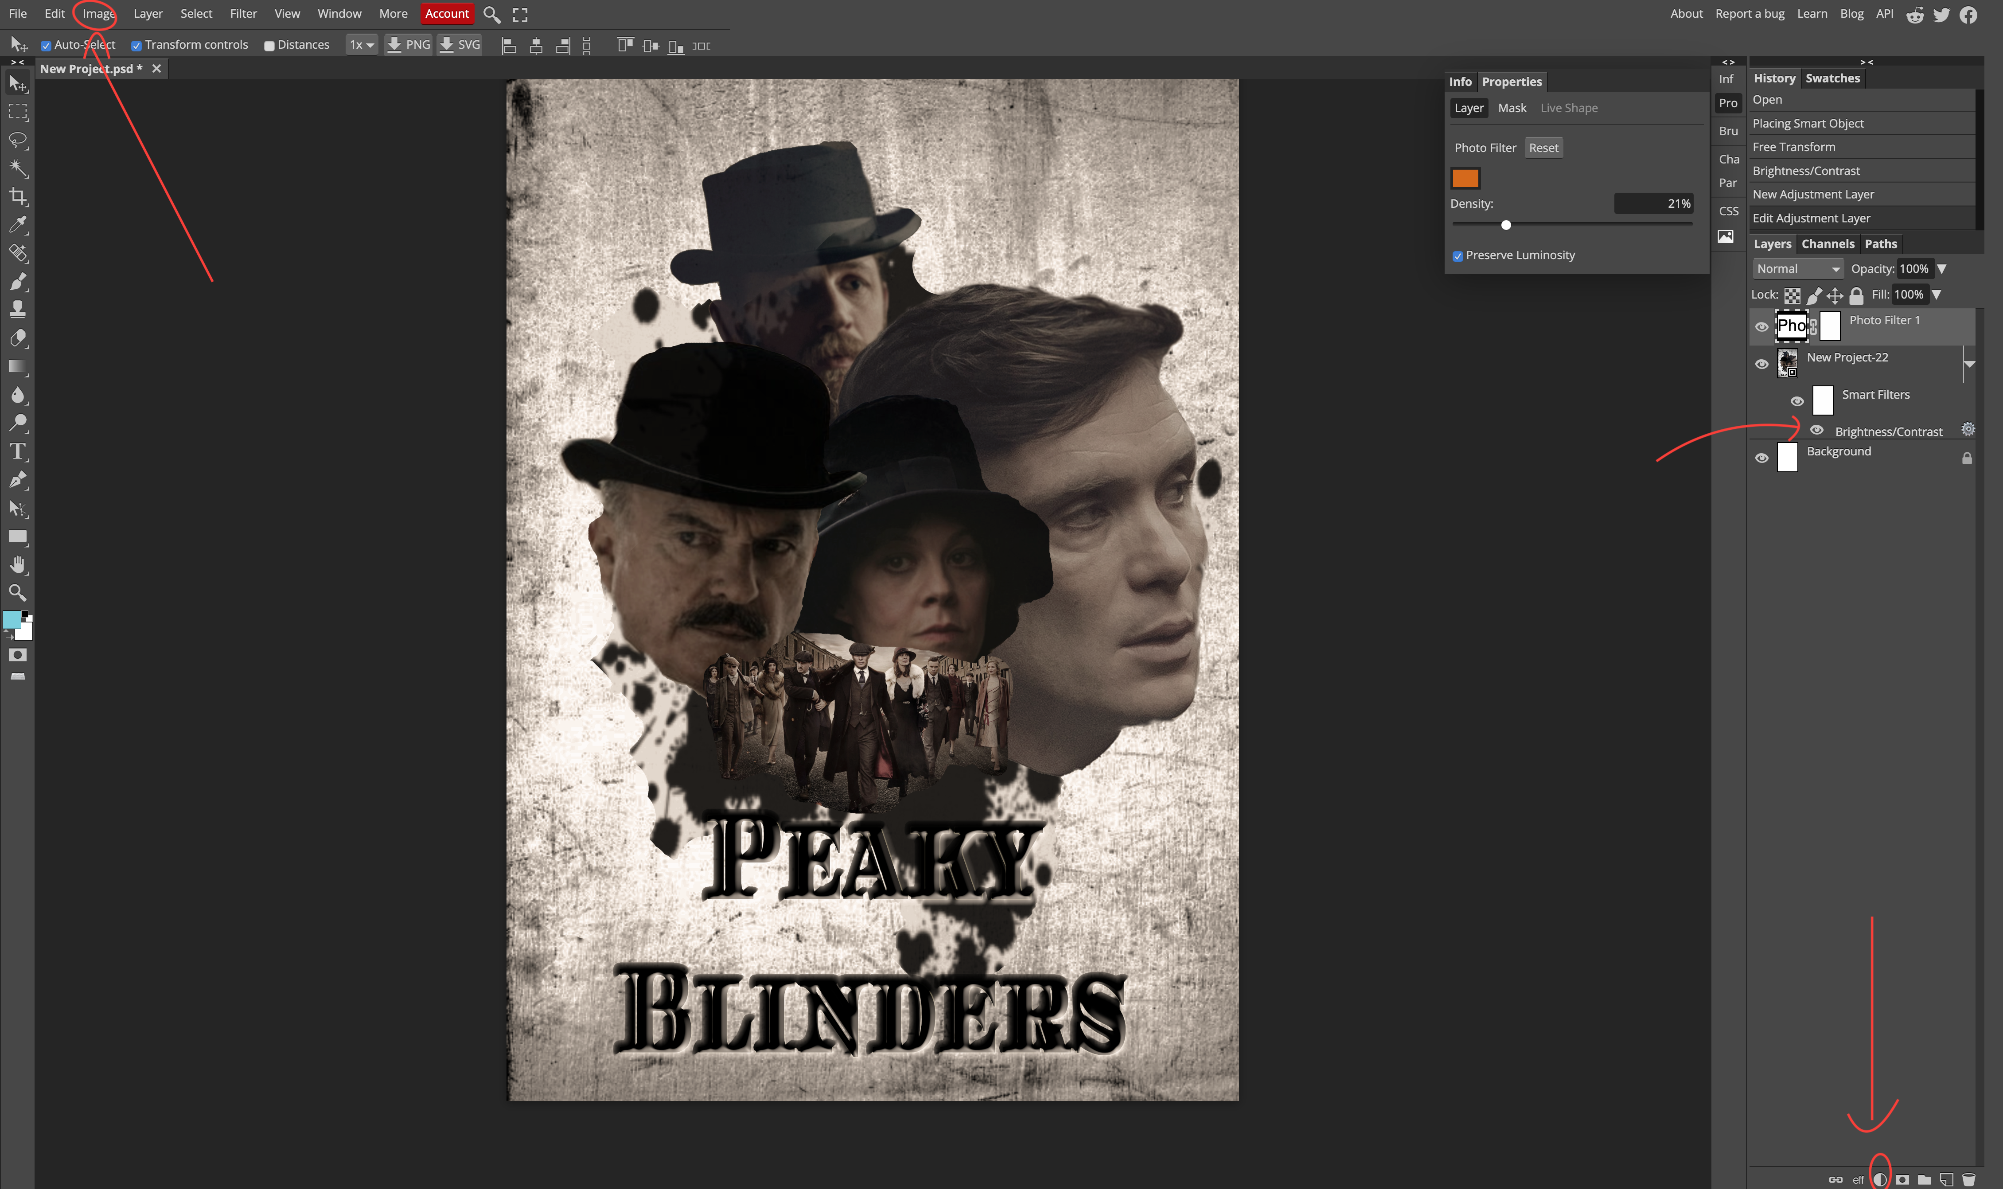Export as SVG button
The width and height of the screenshot is (2003, 1189).
[x=460, y=45]
